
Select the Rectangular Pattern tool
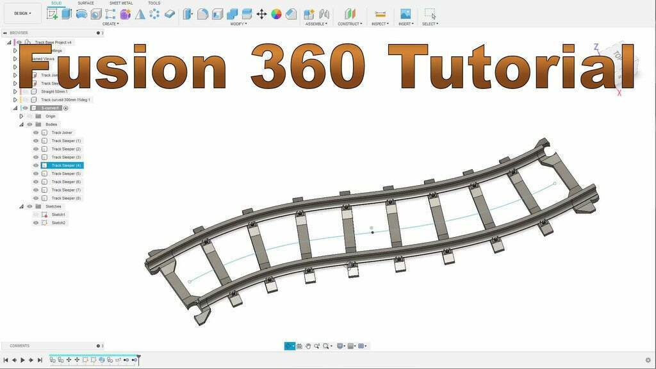(x=110, y=14)
